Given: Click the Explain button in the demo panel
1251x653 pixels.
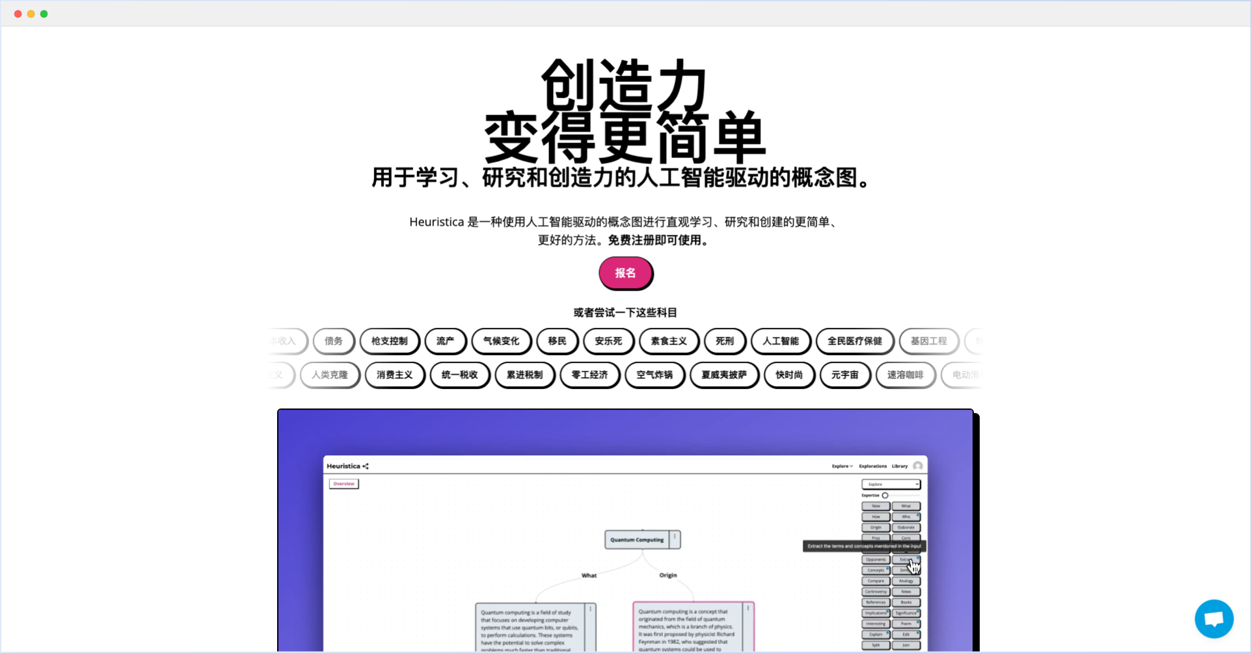Looking at the screenshot, I should [876, 635].
